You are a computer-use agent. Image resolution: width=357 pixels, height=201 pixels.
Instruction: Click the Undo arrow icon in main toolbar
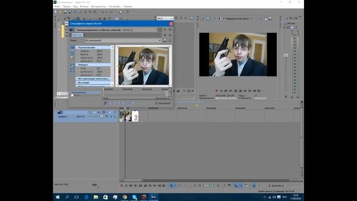click(x=102, y=12)
